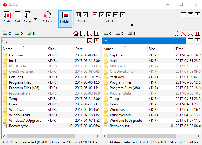Go to parent folder in left panel
This screenshot has width=202, height=145.
90,33
